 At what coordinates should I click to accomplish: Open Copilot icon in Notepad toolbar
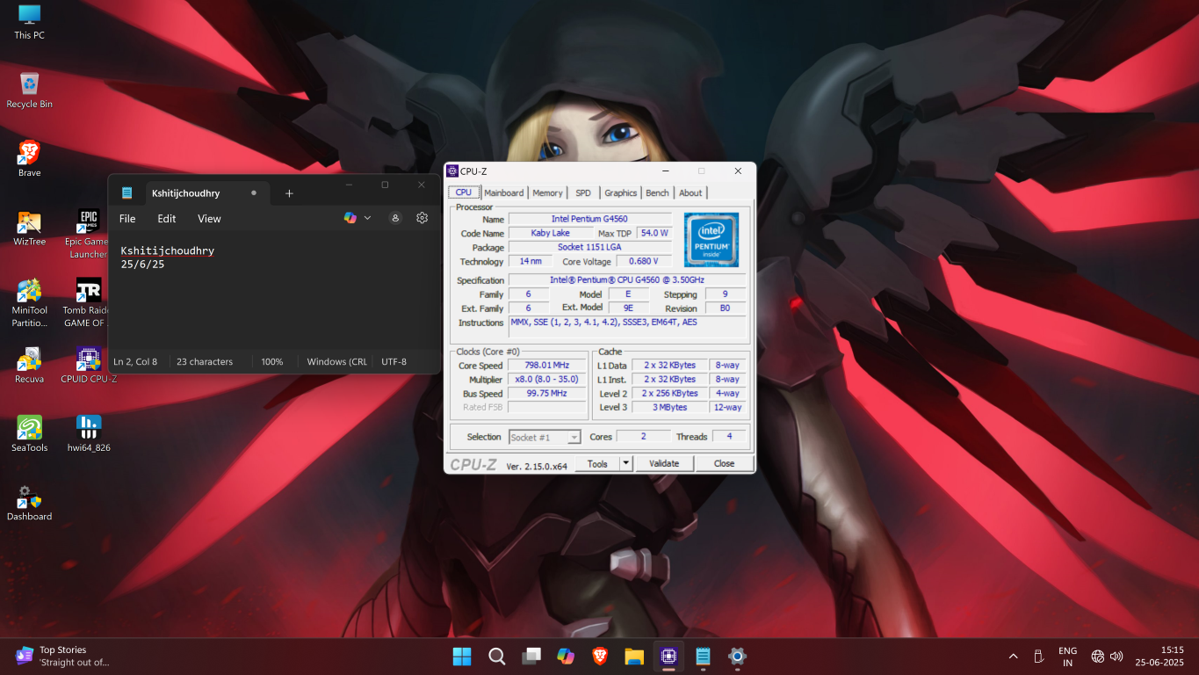point(350,218)
